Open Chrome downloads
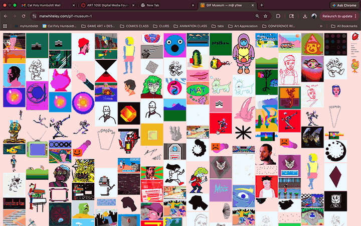The width and height of the screenshot is (361, 226). coord(305,16)
